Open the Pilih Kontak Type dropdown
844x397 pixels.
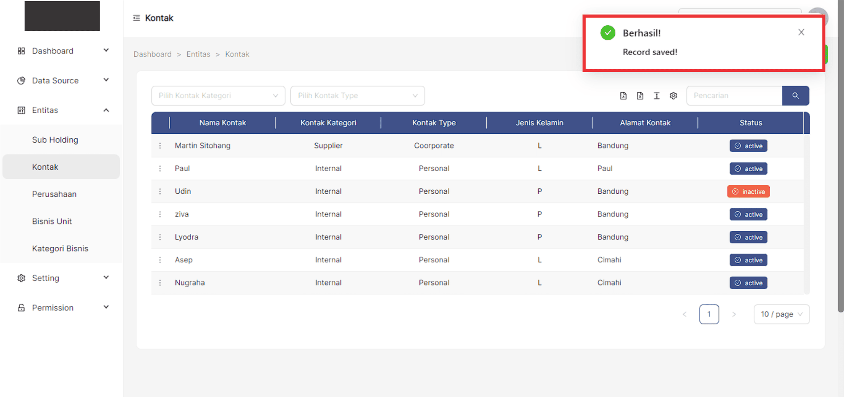click(x=357, y=96)
